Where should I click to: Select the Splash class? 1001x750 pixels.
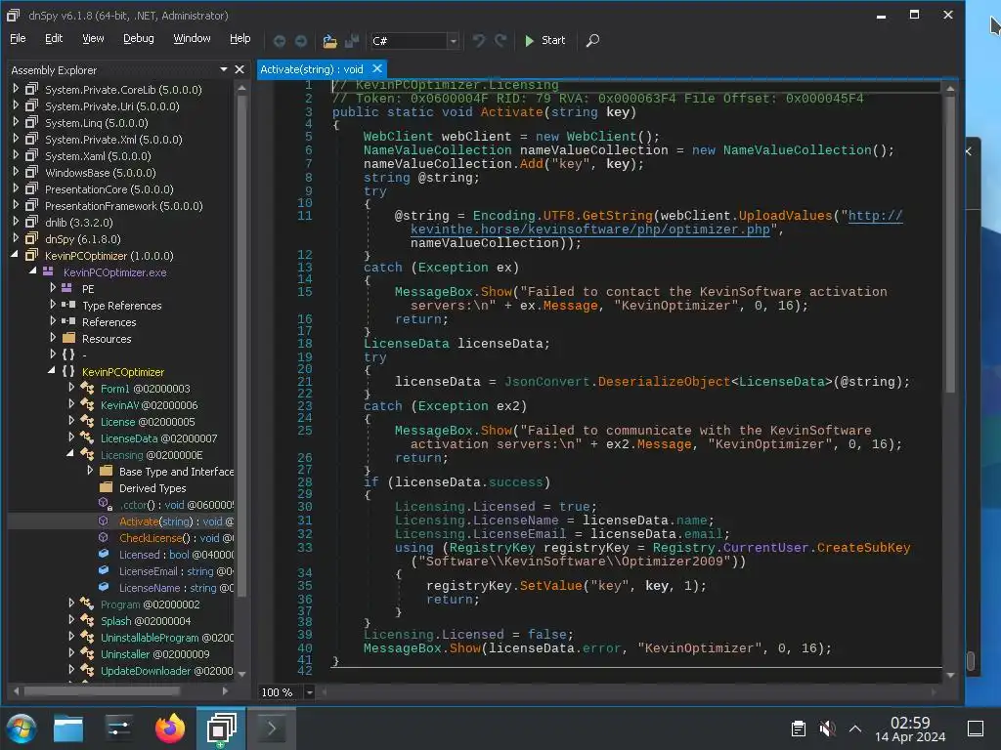point(146,620)
